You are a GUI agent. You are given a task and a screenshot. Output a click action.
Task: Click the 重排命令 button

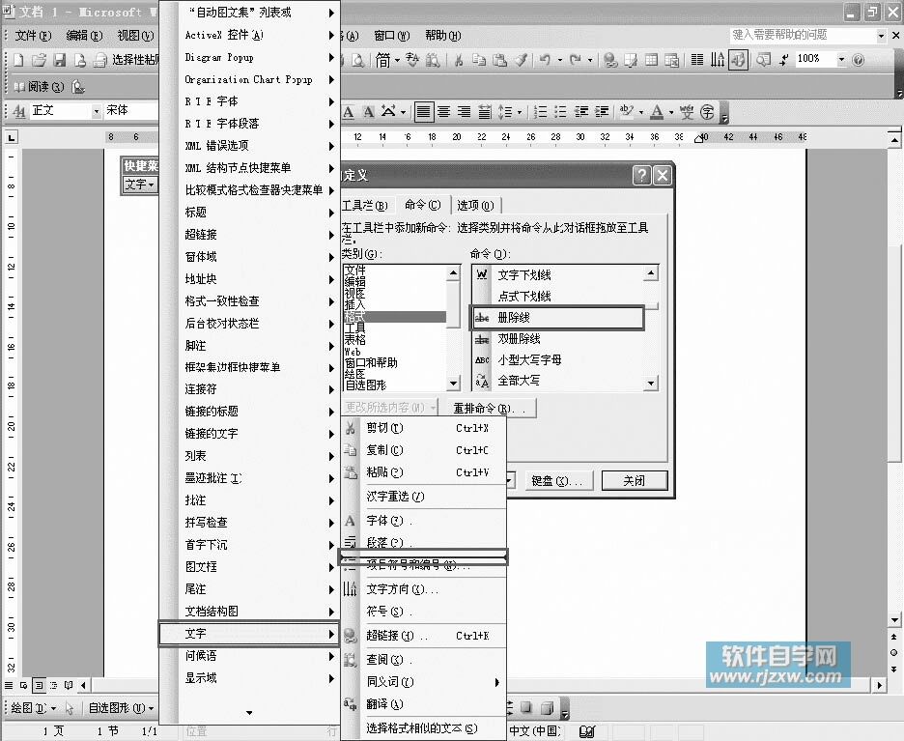[x=490, y=409]
